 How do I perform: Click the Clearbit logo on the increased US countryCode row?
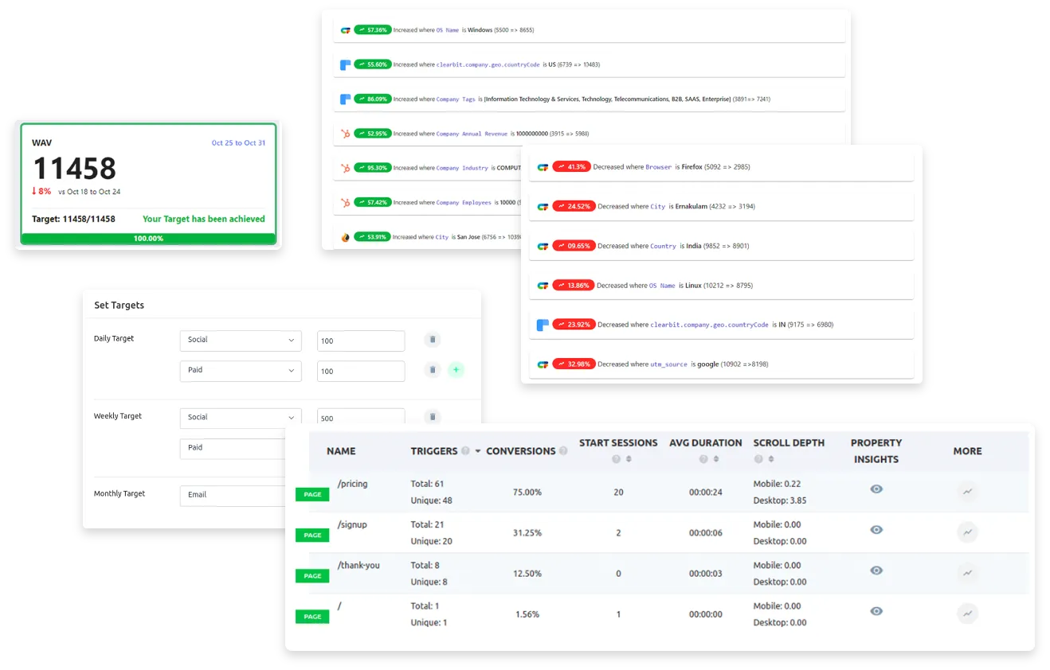tap(346, 64)
